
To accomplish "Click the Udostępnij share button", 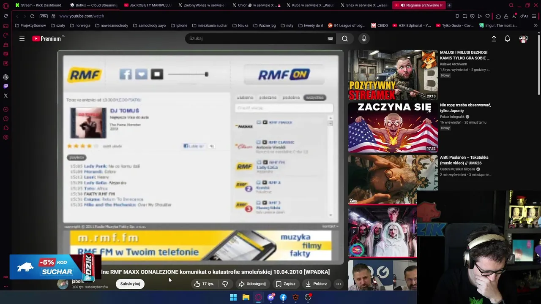I will 252,284.
